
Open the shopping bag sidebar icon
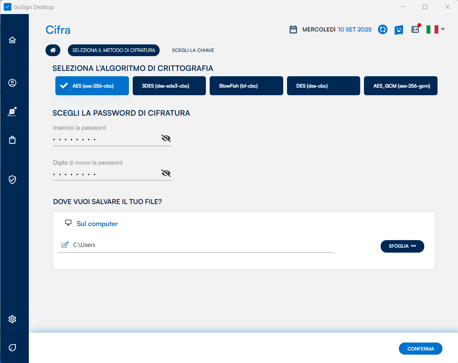(x=13, y=140)
